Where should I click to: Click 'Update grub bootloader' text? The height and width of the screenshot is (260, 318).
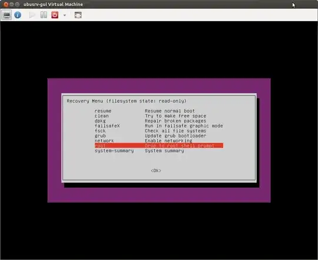click(x=175, y=136)
